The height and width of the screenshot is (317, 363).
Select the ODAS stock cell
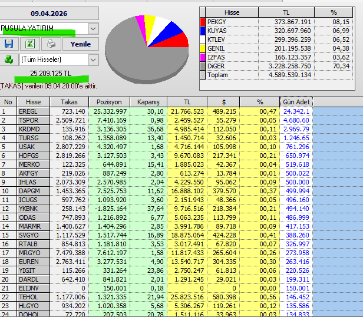(34, 217)
